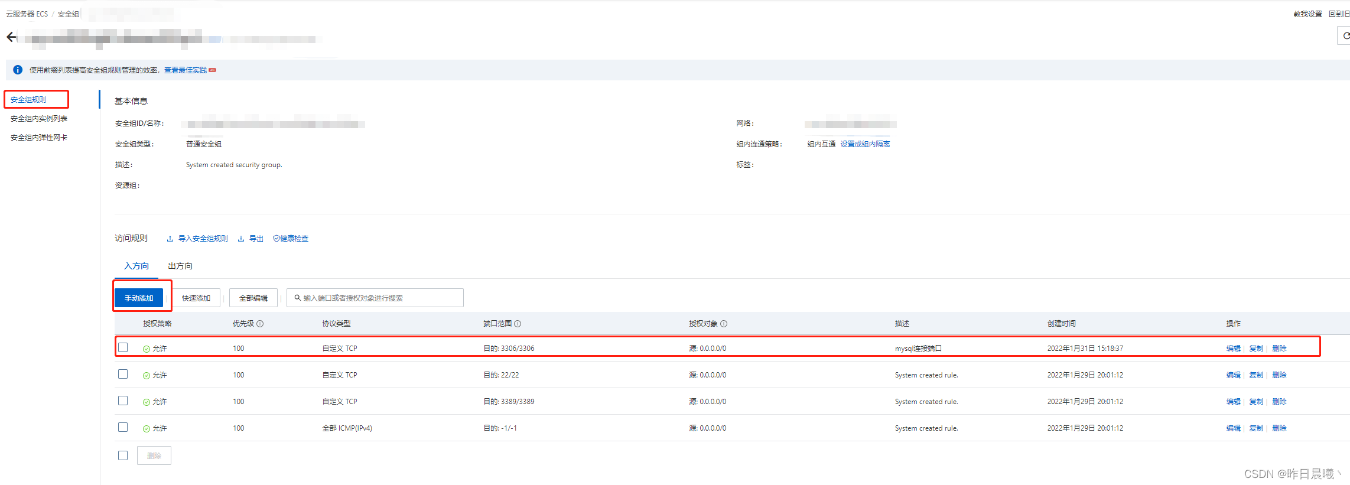Image resolution: width=1350 pixels, height=485 pixels.
Task: Click the 全部 ICMP(IPv4) protocol cell
Action: pyautogui.click(x=347, y=428)
